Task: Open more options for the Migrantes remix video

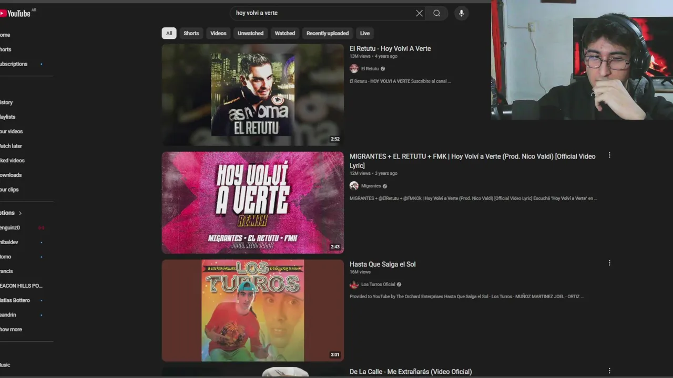Action: point(609,155)
